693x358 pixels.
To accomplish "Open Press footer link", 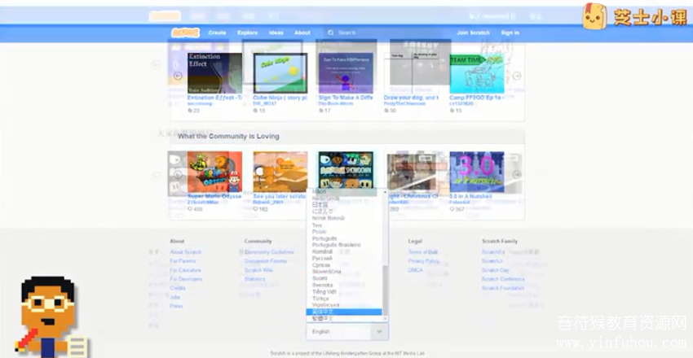I will 176,306.
